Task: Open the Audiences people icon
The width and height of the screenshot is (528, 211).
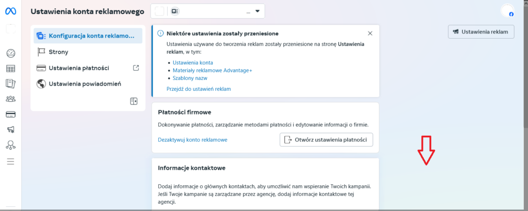Action: coord(11,99)
